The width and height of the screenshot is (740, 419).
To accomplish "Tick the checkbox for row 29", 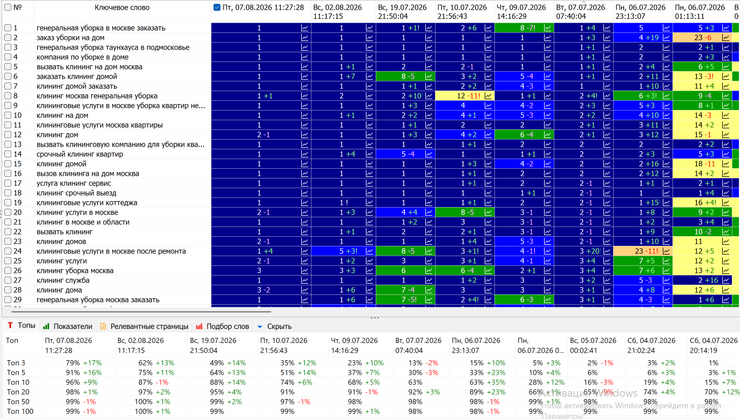I will coord(8,300).
